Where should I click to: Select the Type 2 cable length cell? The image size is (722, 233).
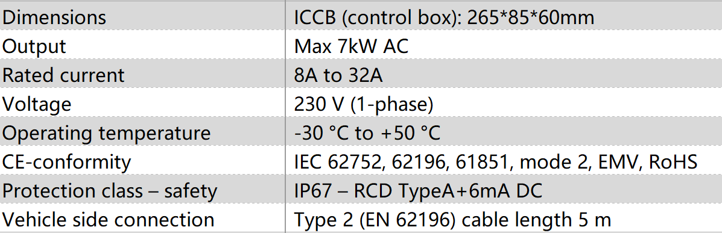coord(504,220)
